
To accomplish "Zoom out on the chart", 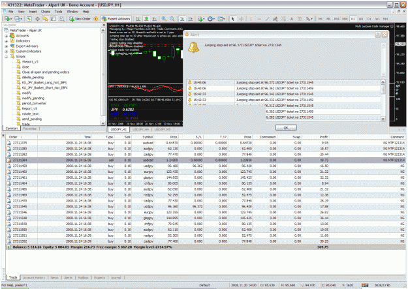I will tap(172, 19).
